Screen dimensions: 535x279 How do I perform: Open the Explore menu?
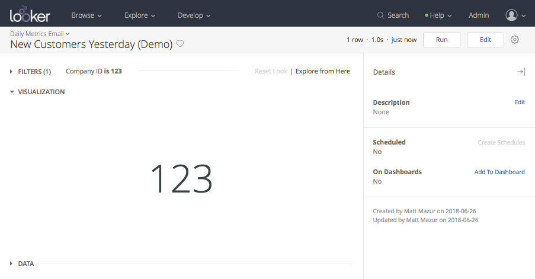[140, 15]
